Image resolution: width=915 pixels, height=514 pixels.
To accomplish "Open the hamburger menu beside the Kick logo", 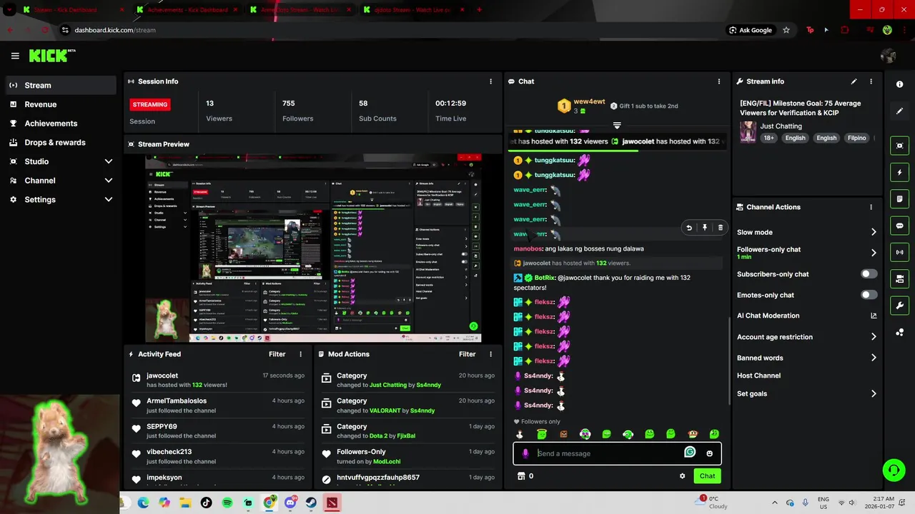I will coord(15,56).
